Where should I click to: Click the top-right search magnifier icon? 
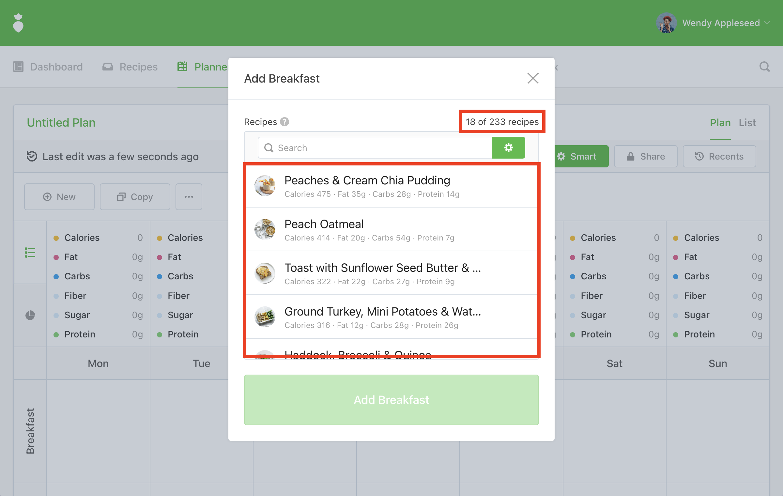764,67
